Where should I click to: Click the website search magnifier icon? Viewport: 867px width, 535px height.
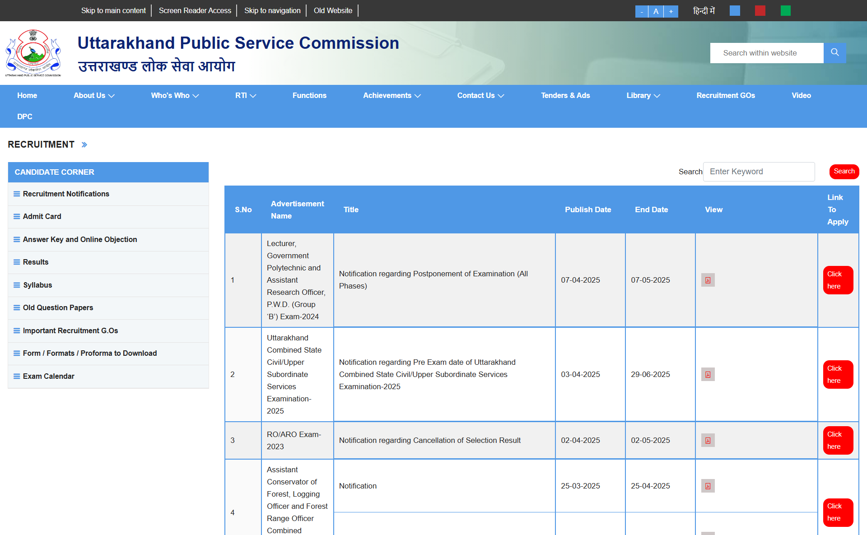(834, 53)
